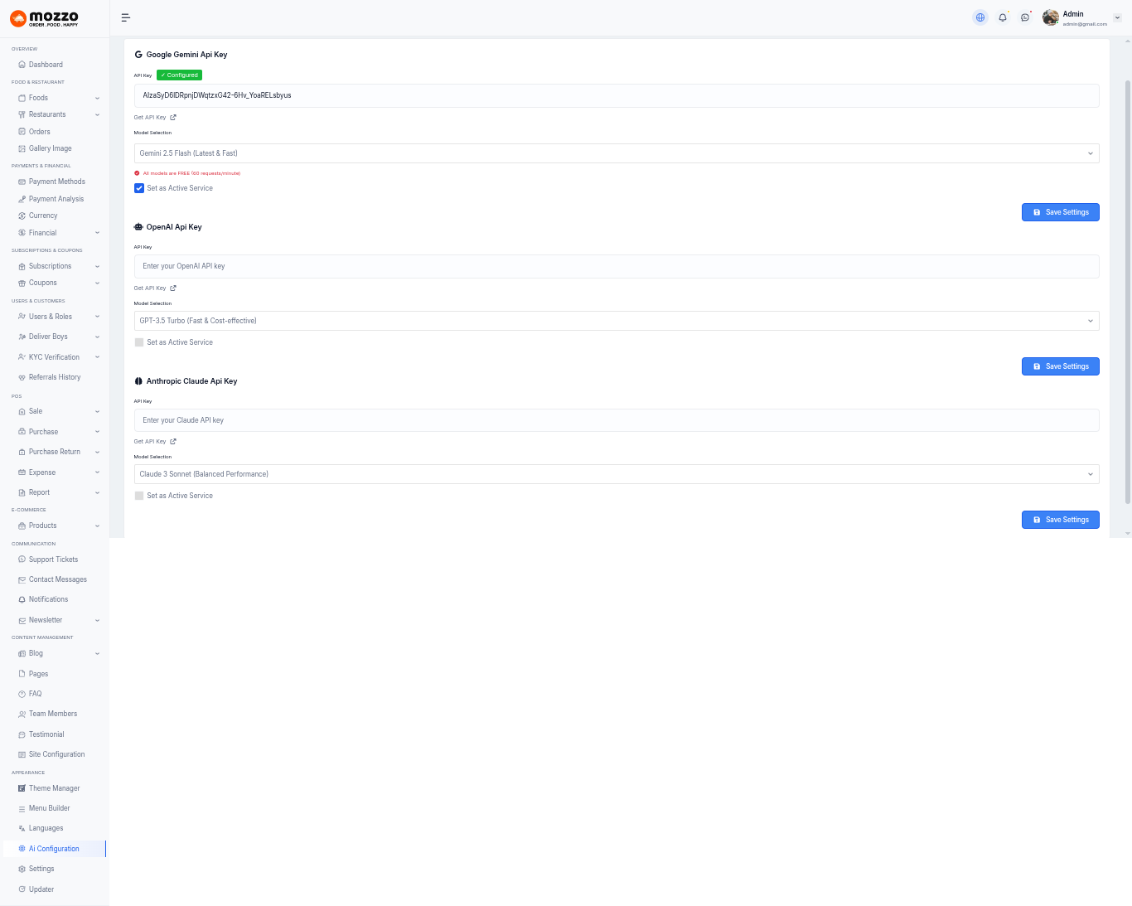Uncheck Gemini Set as Active Service
The width and height of the screenshot is (1132, 906).
click(139, 188)
